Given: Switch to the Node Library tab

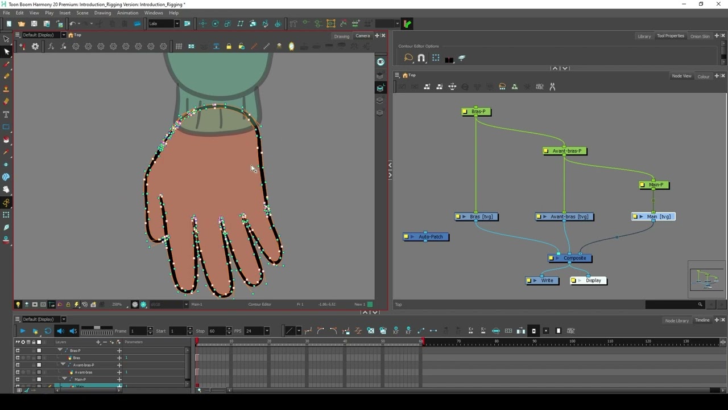Looking at the screenshot, I should (x=677, y=321).
